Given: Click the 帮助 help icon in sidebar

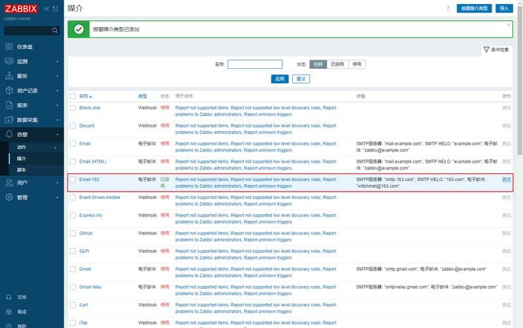Looking at the screenshot, I should tap(9, 325).
